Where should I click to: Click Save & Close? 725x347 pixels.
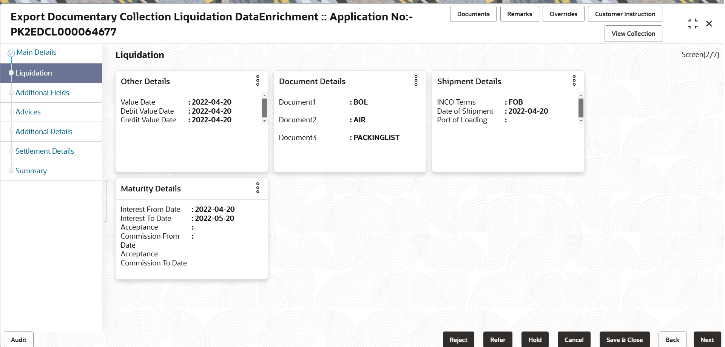tap(625, 339)
